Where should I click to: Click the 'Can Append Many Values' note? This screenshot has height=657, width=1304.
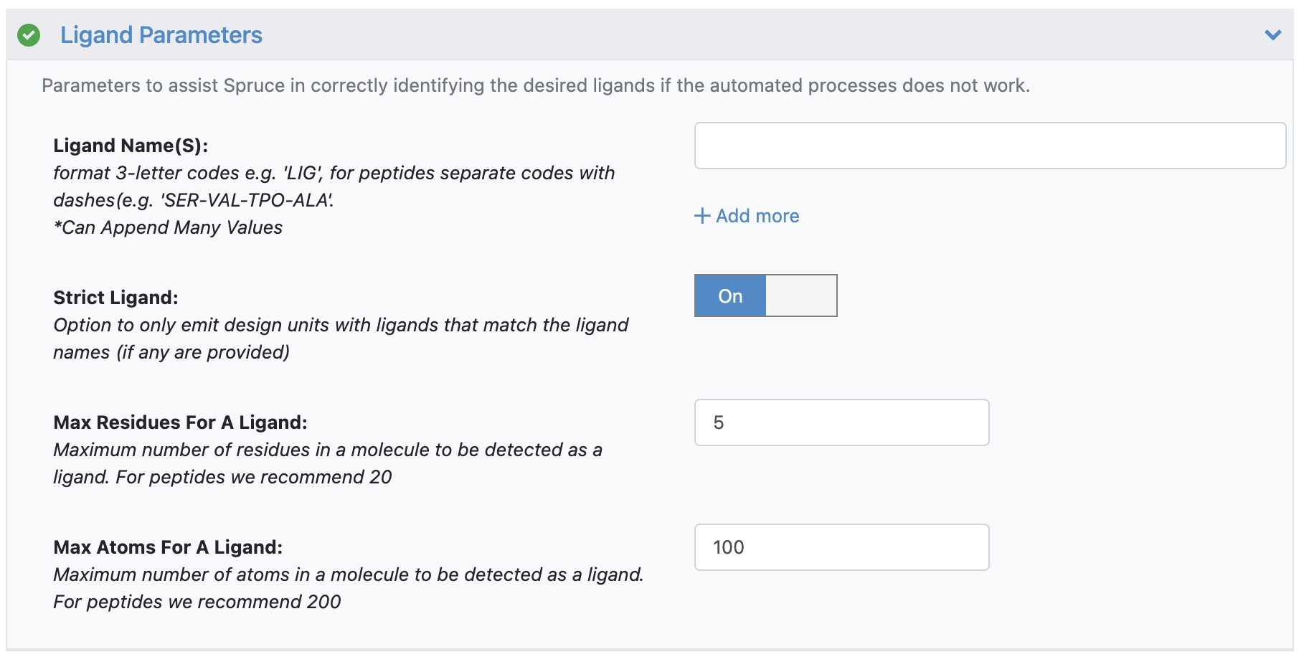168,227
